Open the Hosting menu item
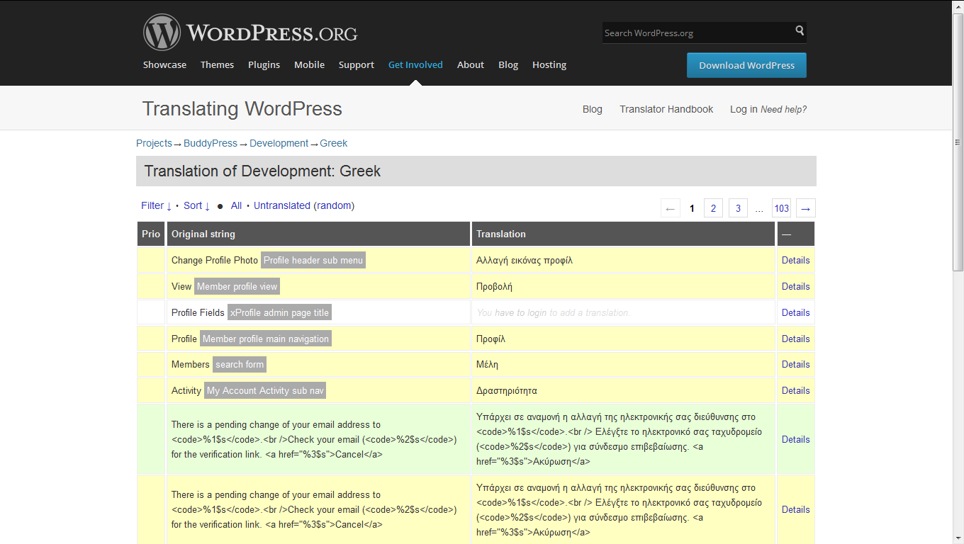Viewport: 964px width, 544px height. coord(549,64)
